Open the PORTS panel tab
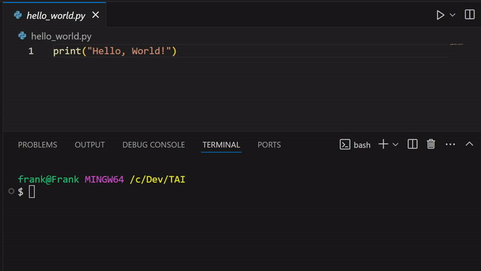This screenshot has width=481, height=271. pos(269,145)
